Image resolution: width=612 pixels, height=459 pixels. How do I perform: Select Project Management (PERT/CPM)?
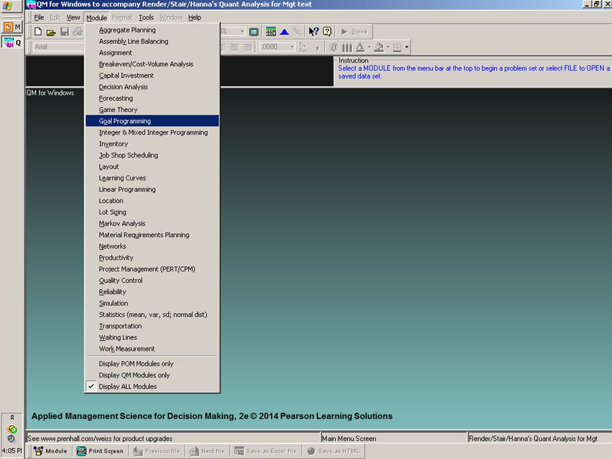(152, 269)
